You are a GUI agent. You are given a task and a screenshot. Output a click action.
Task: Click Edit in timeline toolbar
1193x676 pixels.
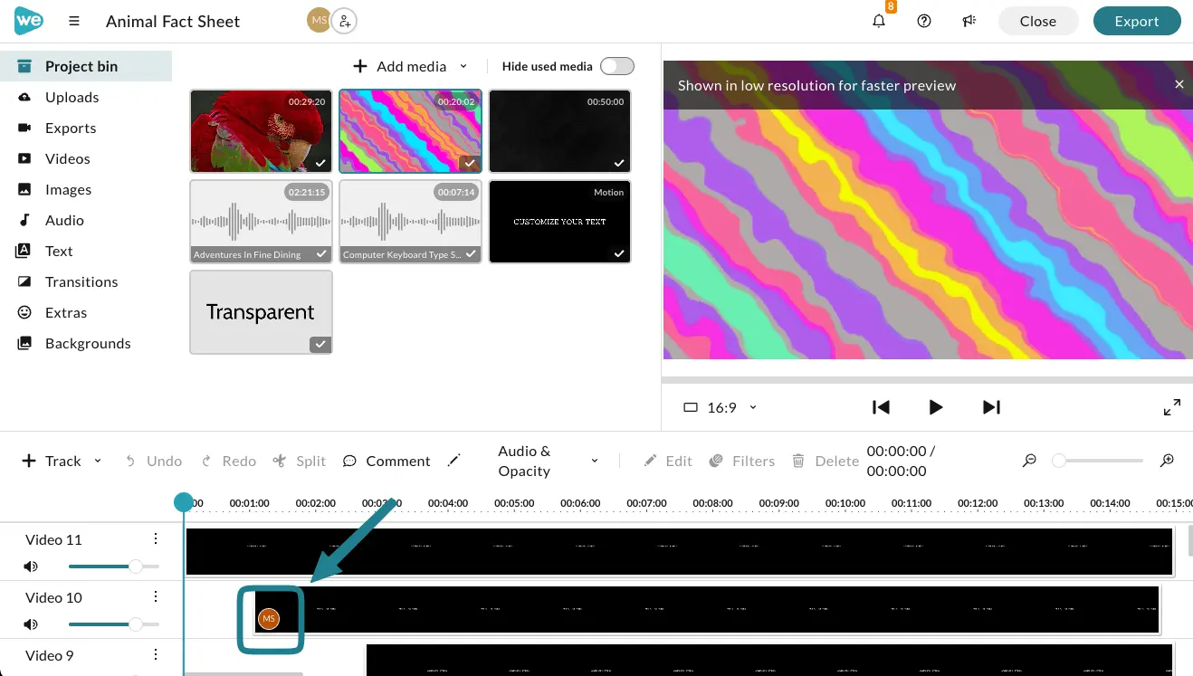(x=668, y=461)
